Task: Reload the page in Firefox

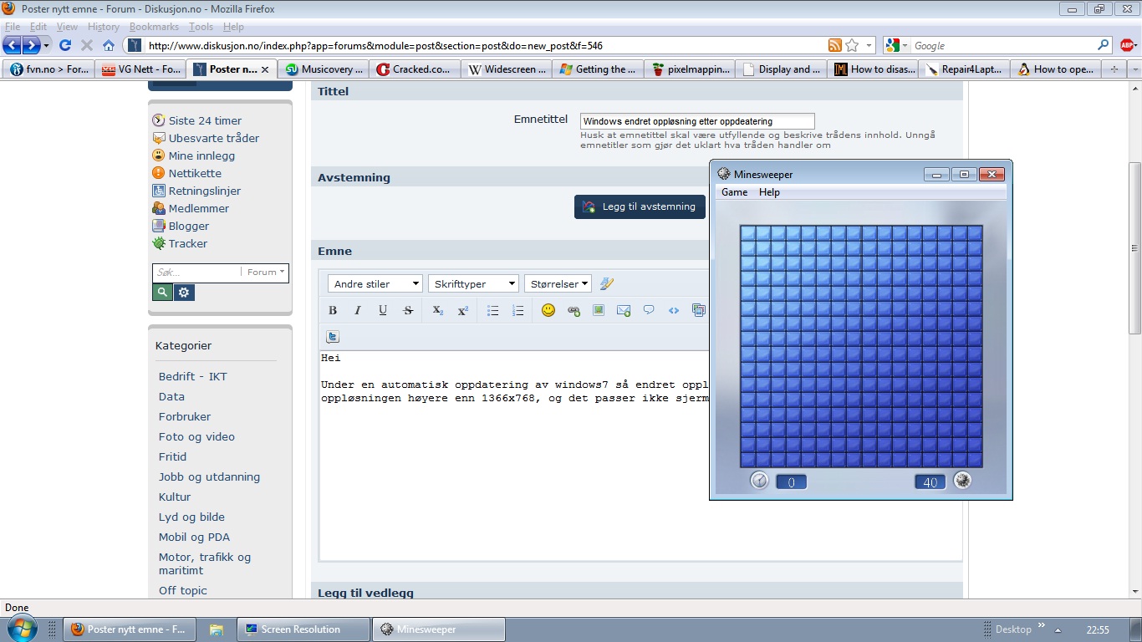Action: (65, 45)
